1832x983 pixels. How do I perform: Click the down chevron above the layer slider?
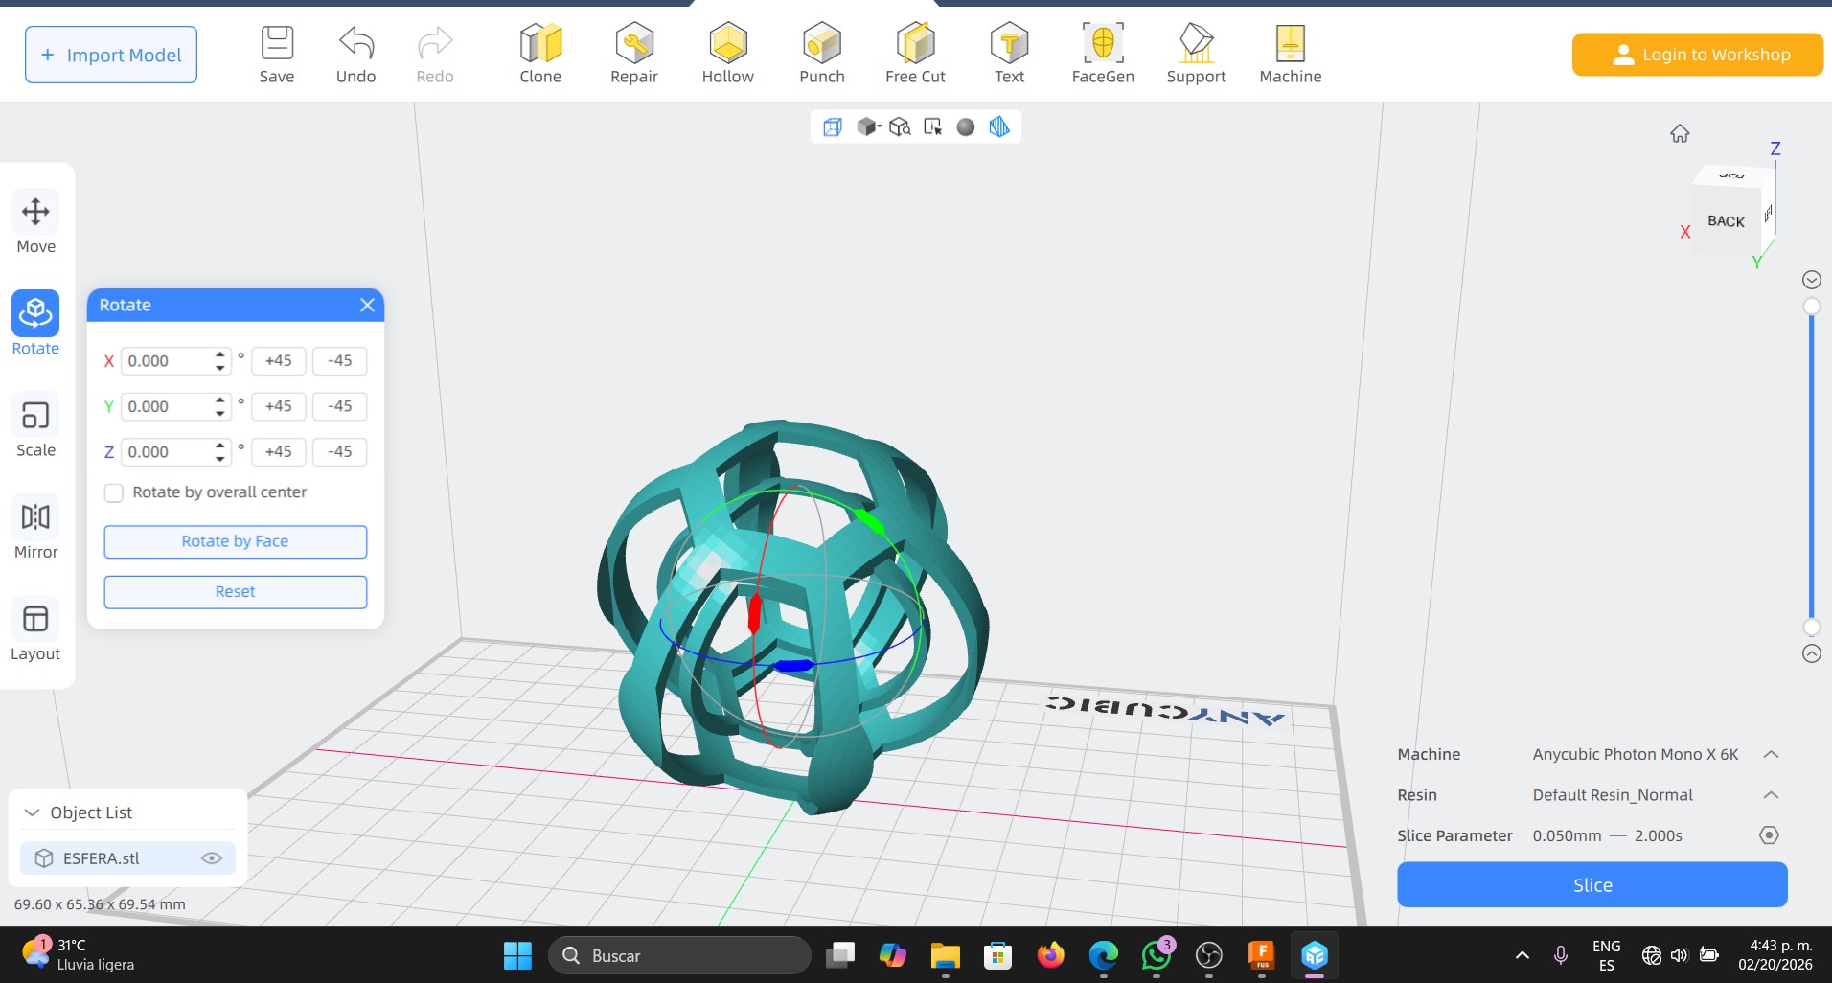(x=1812, y=280)
